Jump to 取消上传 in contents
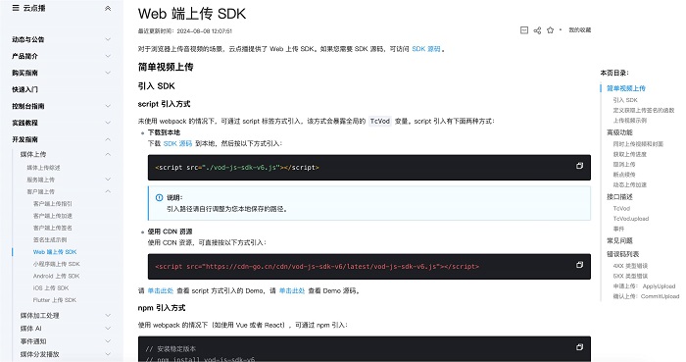 (x=624, y=165)
